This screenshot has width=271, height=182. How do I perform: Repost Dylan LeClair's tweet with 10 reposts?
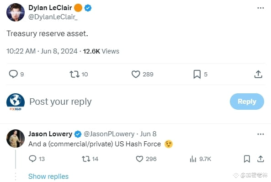74,74
